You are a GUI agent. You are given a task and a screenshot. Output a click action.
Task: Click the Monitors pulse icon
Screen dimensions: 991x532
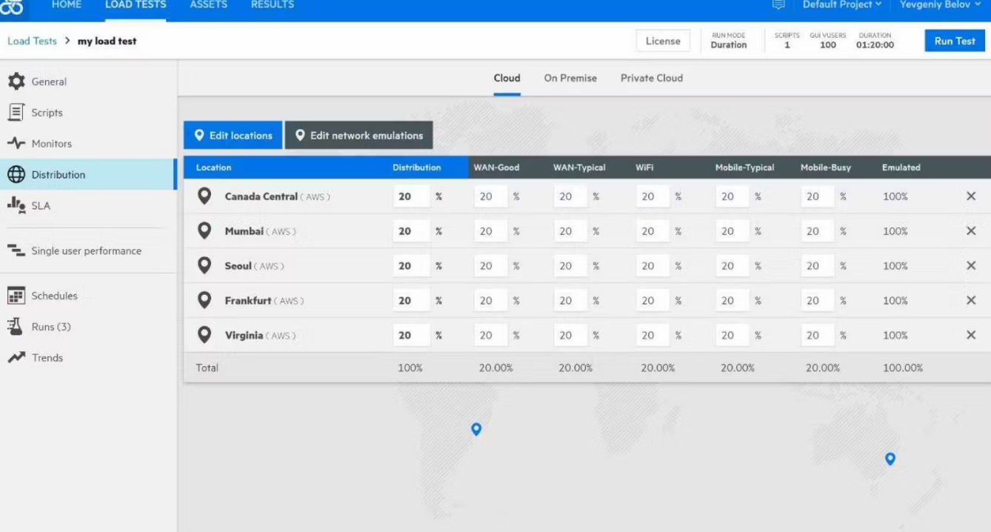16,144
